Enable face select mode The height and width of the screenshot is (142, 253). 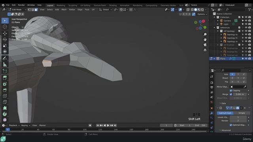pos(36,9)
